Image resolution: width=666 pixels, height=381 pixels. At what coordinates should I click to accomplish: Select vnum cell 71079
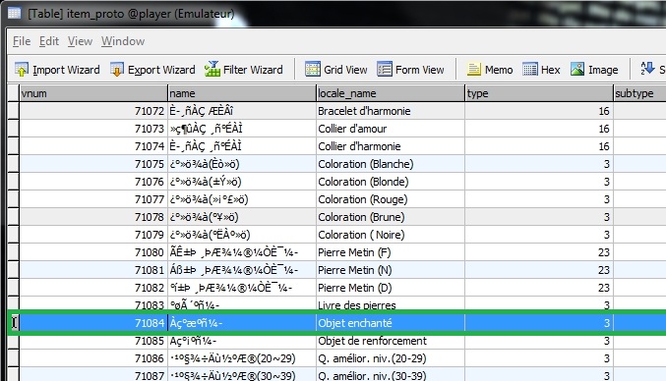[93, 235]
